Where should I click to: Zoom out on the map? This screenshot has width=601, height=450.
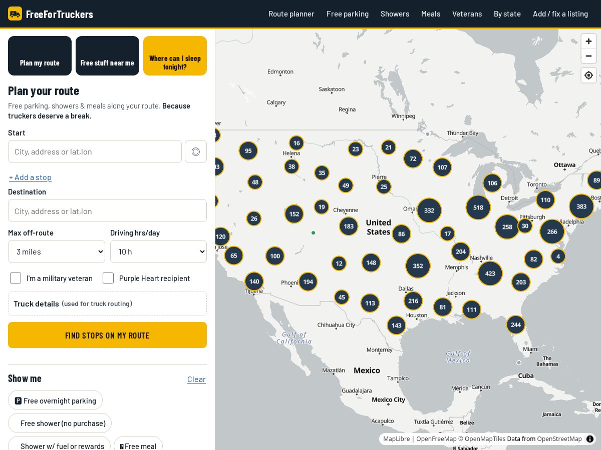click(588, 56)
